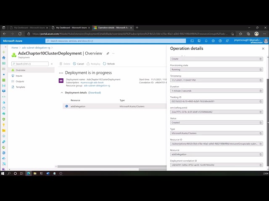
Task: Expand the Azure left sidebar menu
Action: (5, 47)
